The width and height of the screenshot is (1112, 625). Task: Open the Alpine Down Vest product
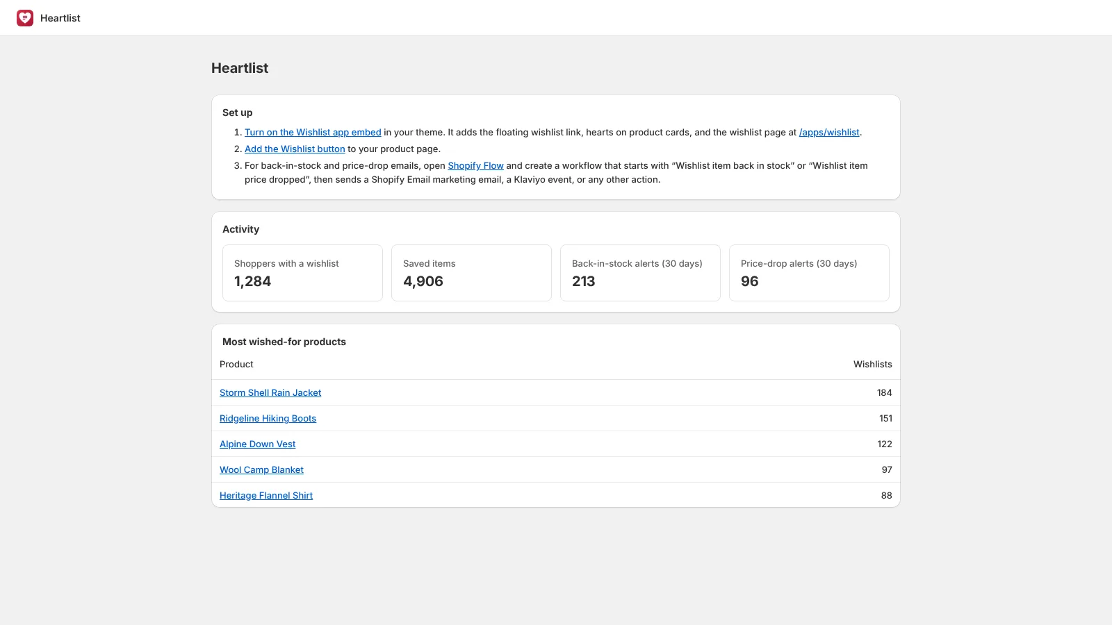(257, 444)
